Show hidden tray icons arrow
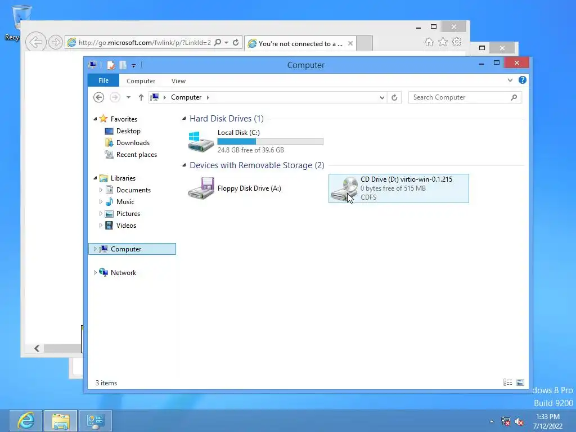The height and width of the screenshot is (432, 576). click(x=492, y=422)
